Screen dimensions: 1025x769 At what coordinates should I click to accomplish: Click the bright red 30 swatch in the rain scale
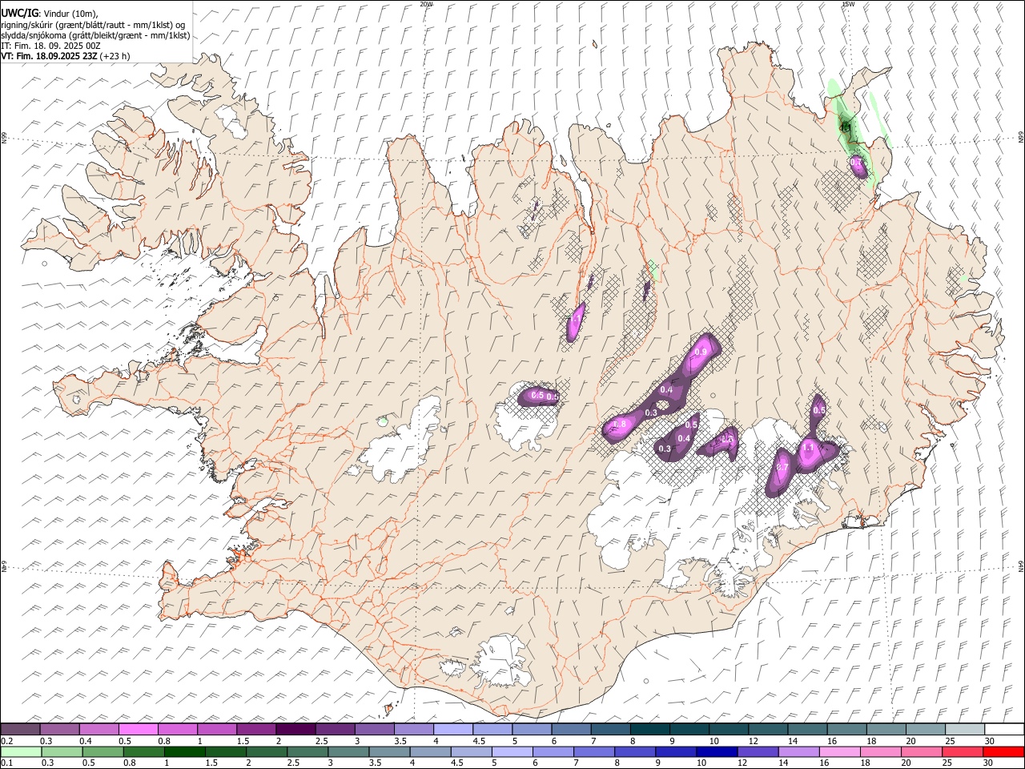point(1004,752)
